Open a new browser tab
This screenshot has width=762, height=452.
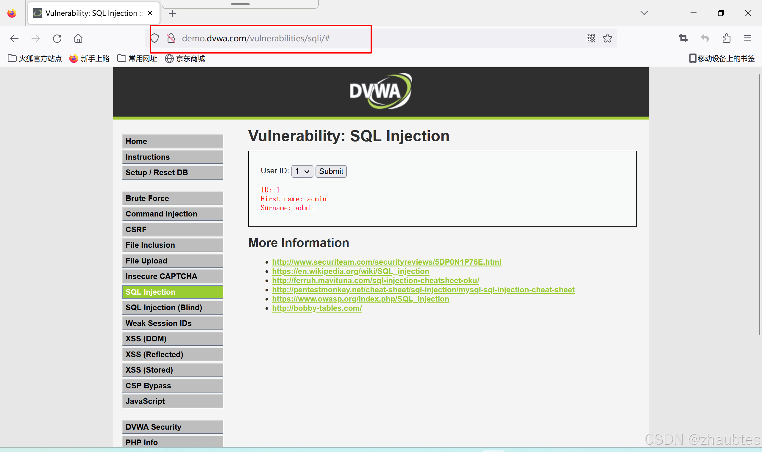tap(172, 13)
